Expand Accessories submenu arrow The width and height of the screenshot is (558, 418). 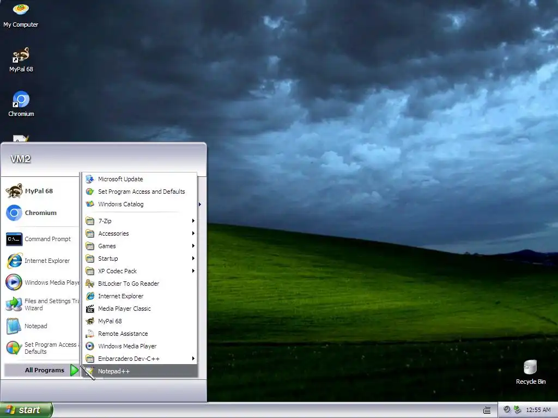pos(193,233)
